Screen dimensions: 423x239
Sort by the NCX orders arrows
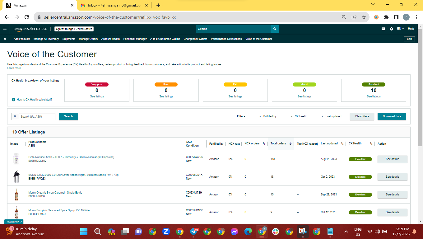point(264,144)
